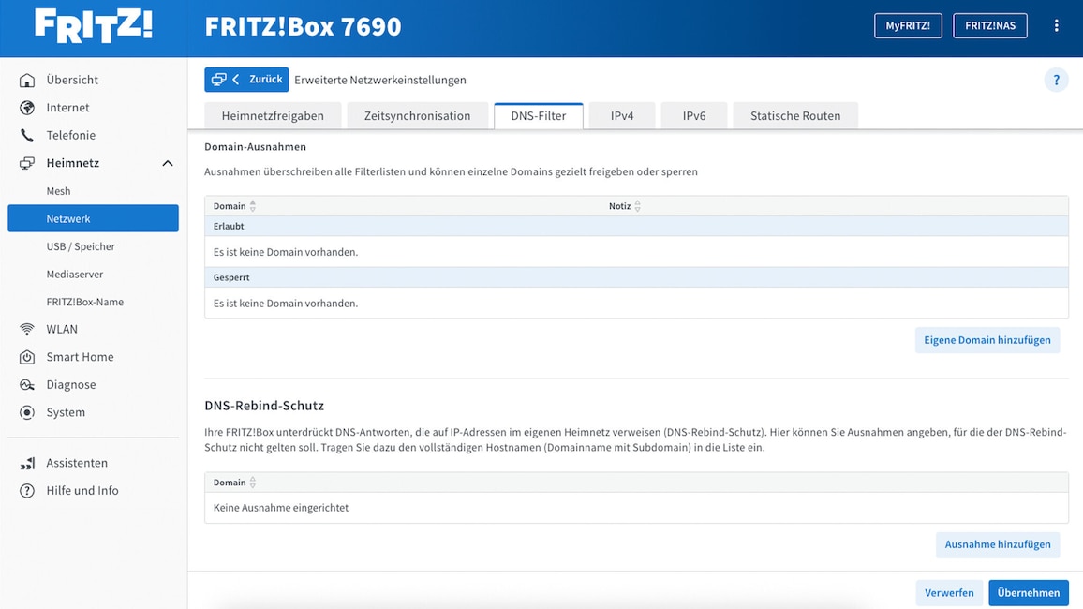This screenshot has width=1083, height=609.
Task: Open FRITZ!NAS button
Action: [989, 25]
